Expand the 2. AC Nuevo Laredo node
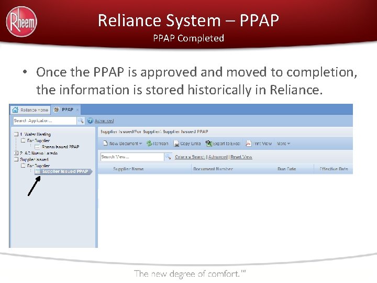Image resolution: width=377 pixels, height=283 pixels. coord(16,153)
